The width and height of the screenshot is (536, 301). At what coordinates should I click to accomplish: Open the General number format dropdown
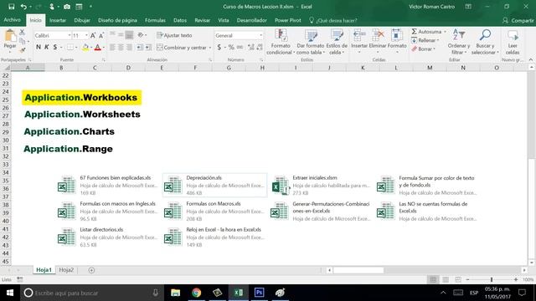pyautogui.click(x=260, y=35)
